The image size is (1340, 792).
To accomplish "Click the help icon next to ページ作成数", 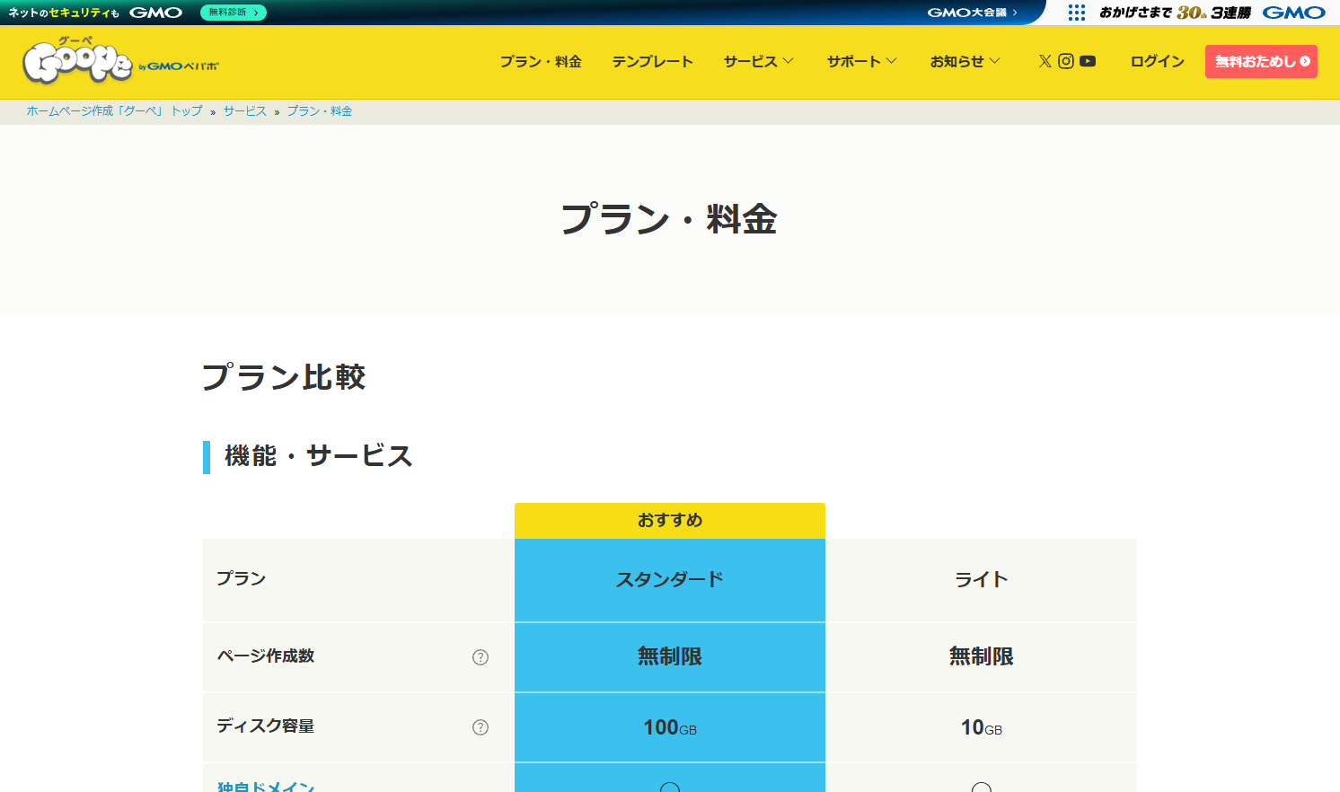I will coord(481,656).
